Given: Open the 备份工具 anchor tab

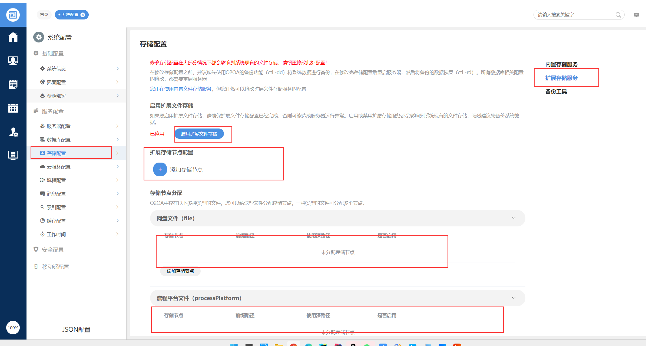Looking at the screenshot, I should click(x=556, y=91).
